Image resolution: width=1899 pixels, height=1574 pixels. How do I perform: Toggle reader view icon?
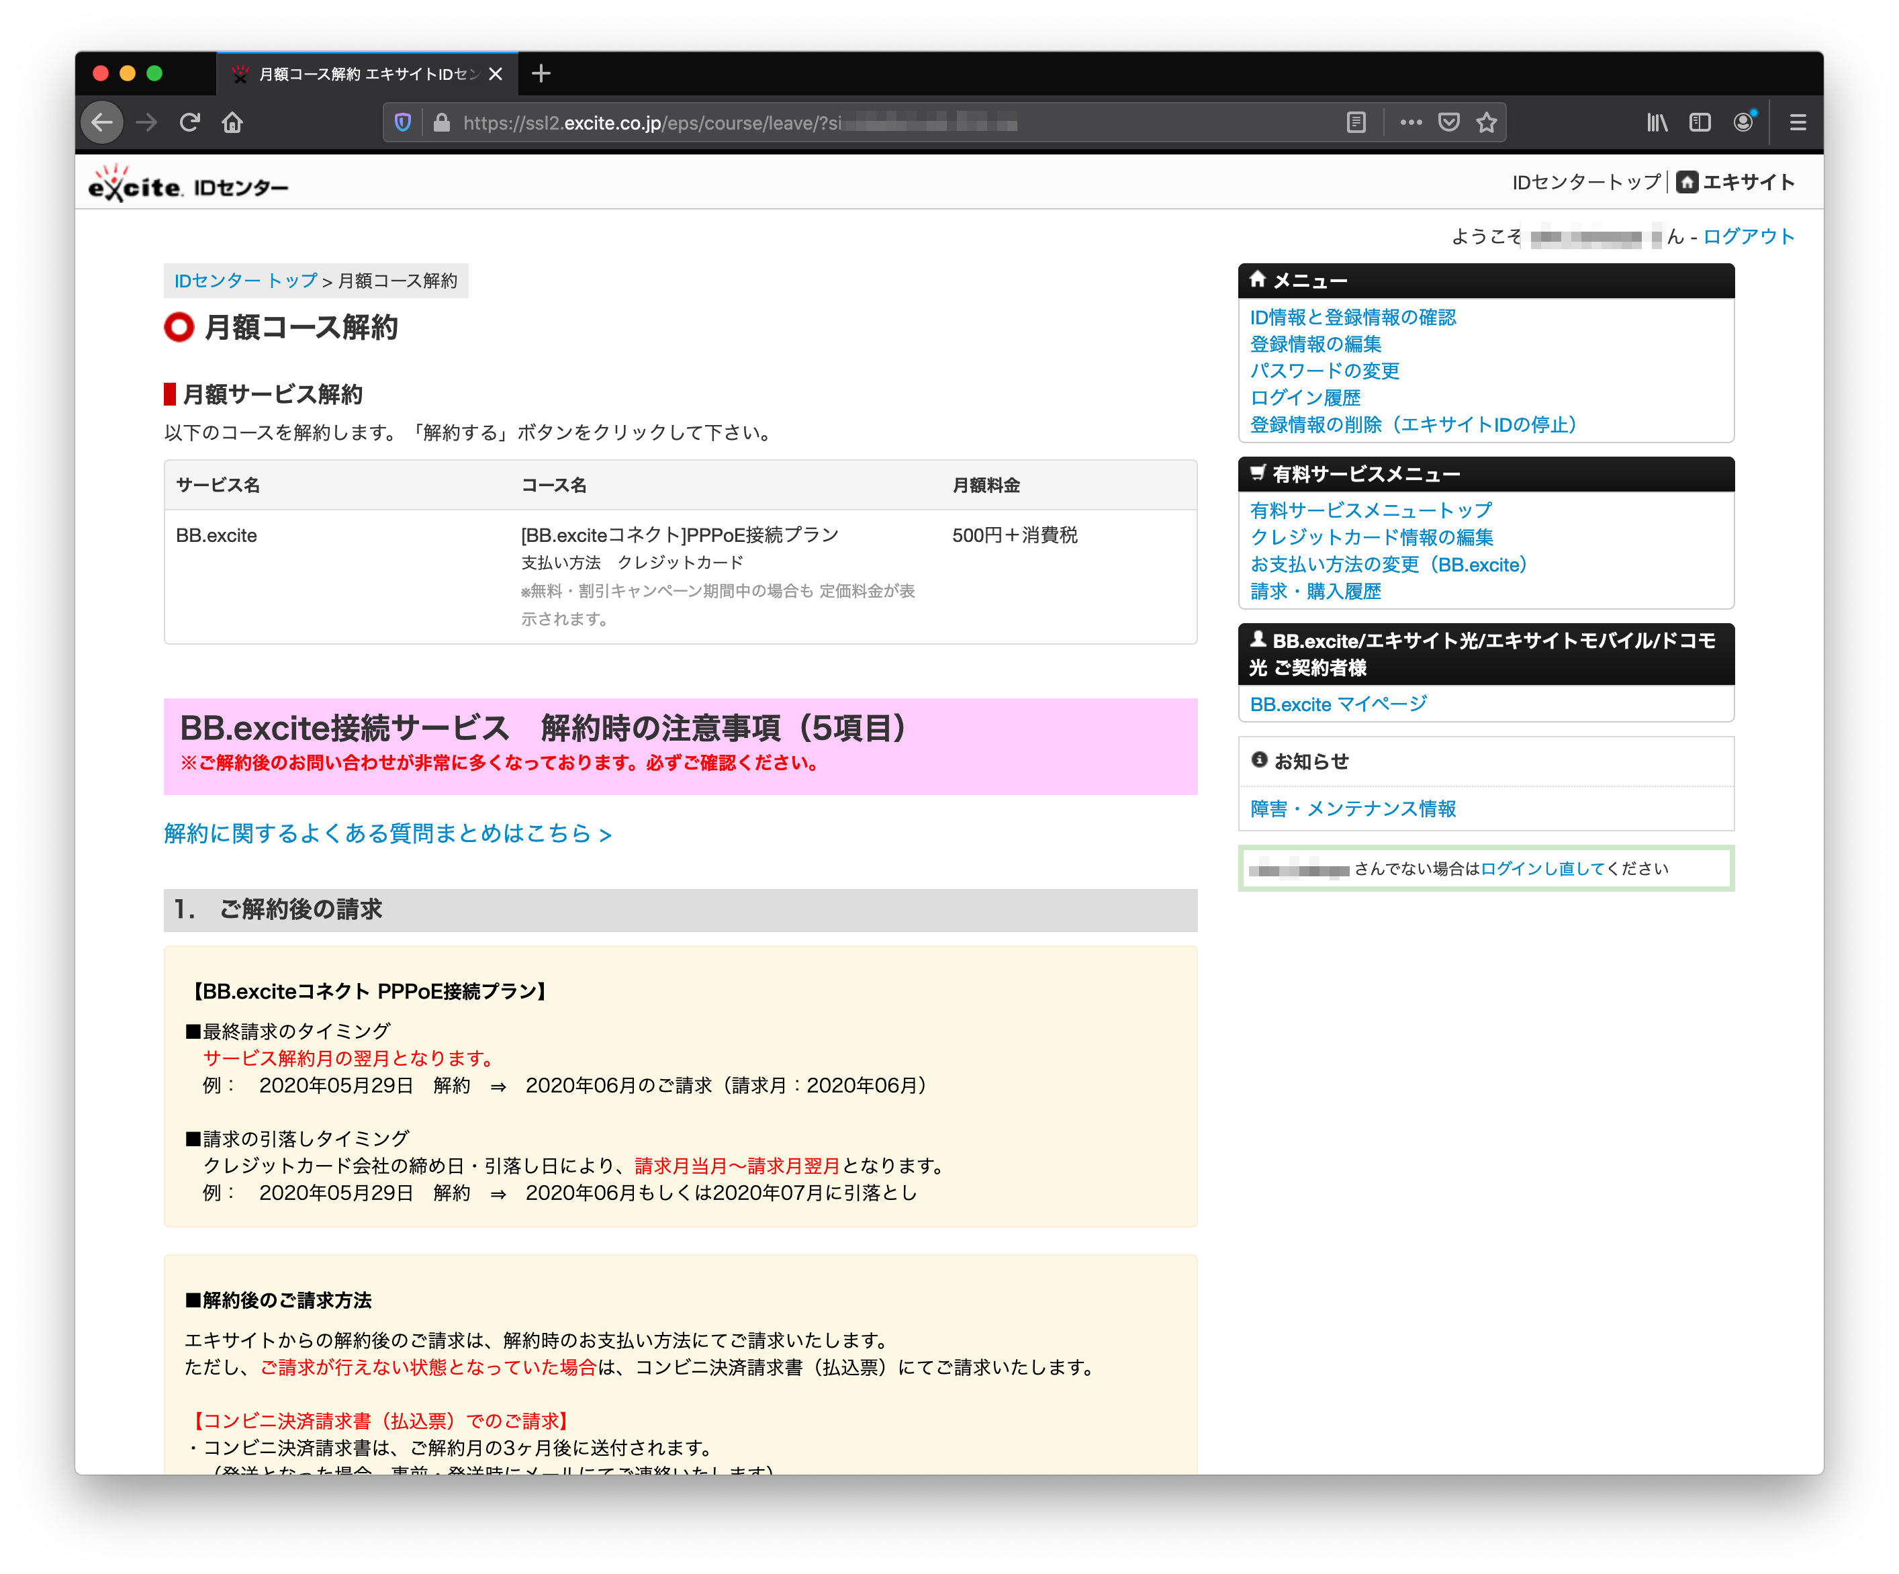(1356, 122)
